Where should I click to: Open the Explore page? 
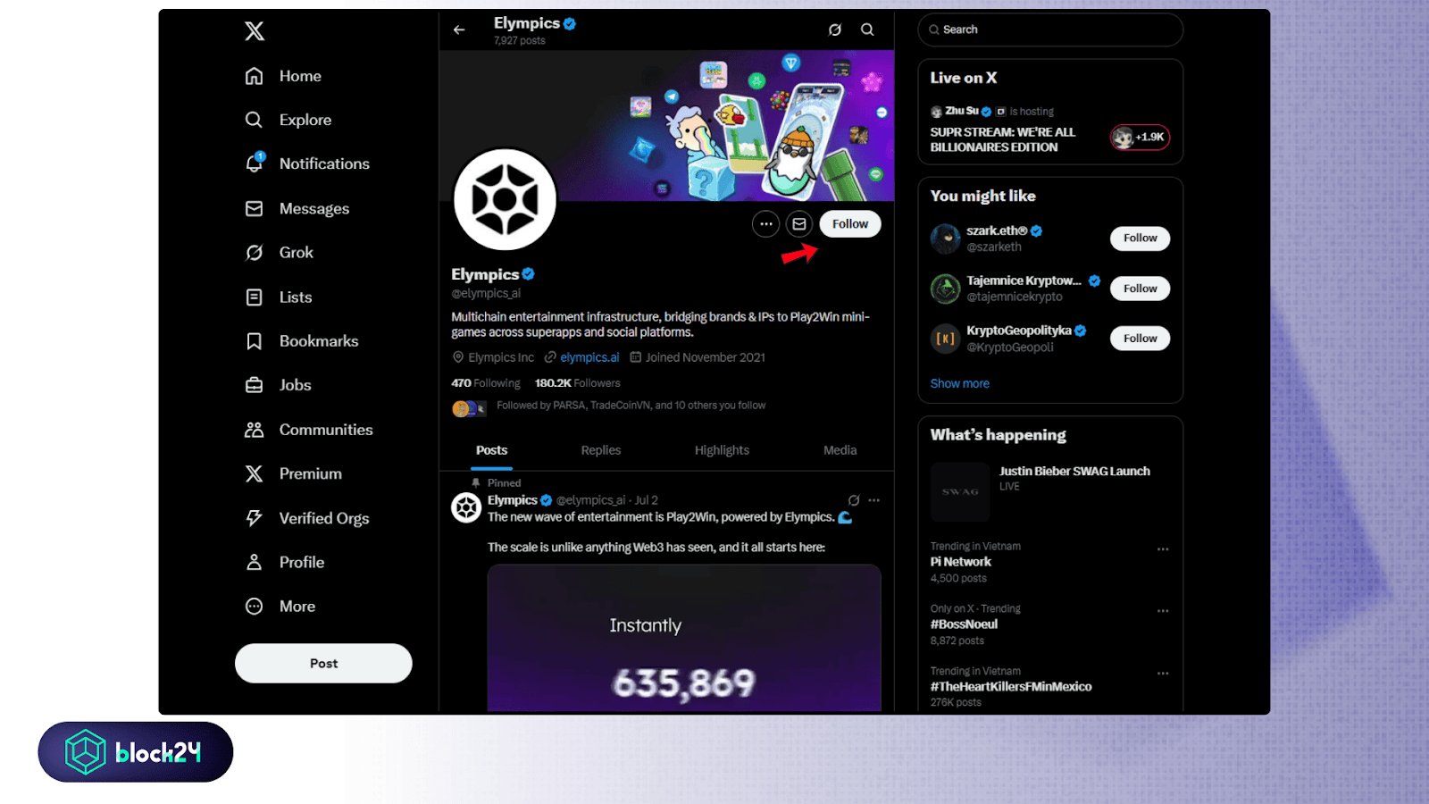288,120
